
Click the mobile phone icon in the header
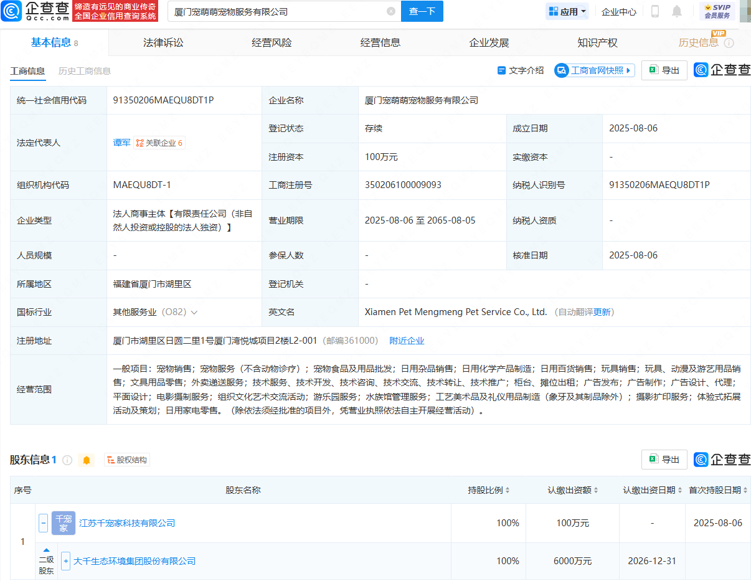(x=655, y=11)
